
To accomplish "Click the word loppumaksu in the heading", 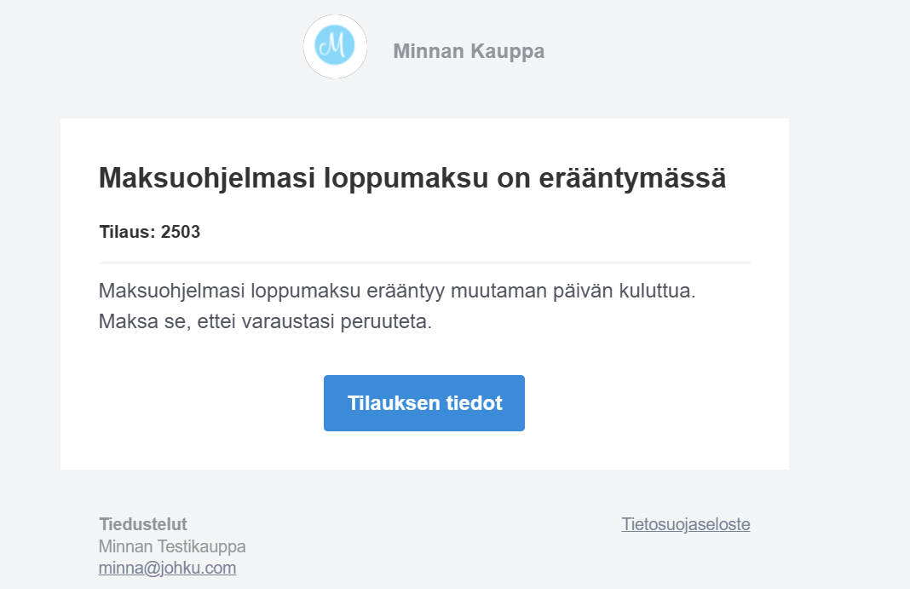I will [406, 177].
